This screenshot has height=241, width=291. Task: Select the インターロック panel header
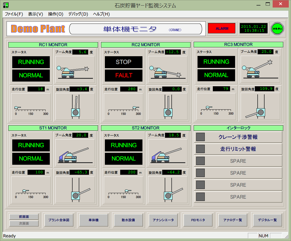click(238, 128)
